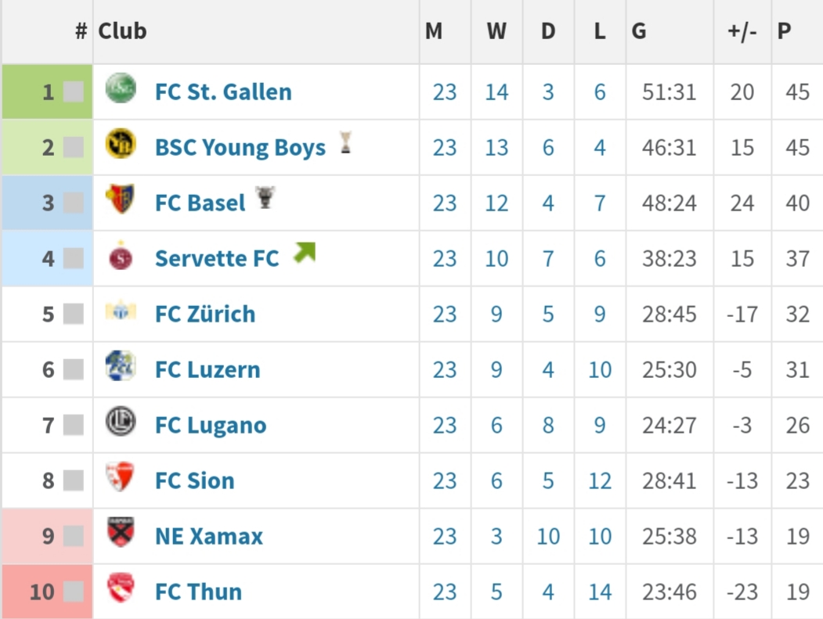This screenshot has width=823, height=619.
Task: Click the FC Basel crest icon
Action: [121, 199]
